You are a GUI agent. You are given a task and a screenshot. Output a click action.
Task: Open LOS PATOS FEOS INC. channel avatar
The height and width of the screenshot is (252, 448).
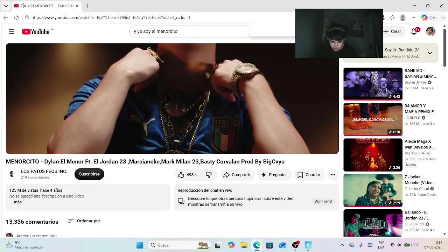pos(11,174)
